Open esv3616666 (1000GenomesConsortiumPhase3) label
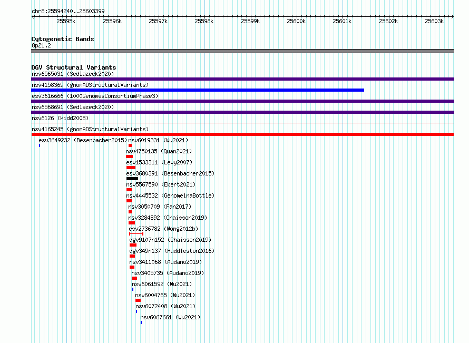Viewport: 469px width, 343px height. click(95, 96)
